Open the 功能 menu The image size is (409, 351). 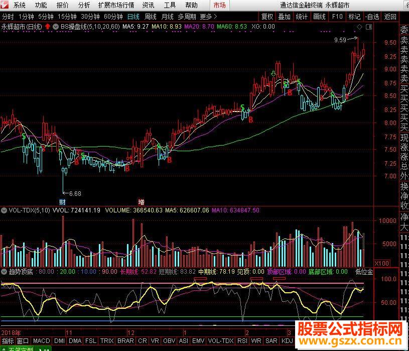pyautogui.click(x=41, y=5)
